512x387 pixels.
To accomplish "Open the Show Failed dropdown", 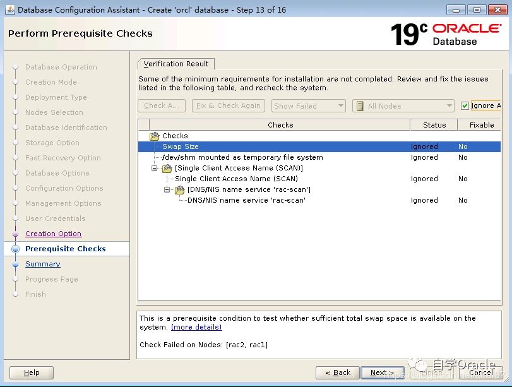I will 308,106.
